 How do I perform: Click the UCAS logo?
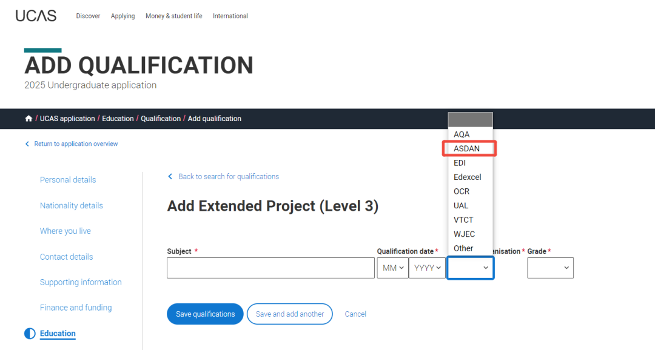36,16
